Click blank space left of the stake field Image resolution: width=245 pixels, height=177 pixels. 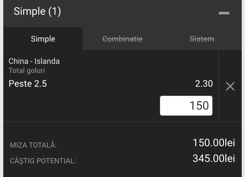point(81,106)
